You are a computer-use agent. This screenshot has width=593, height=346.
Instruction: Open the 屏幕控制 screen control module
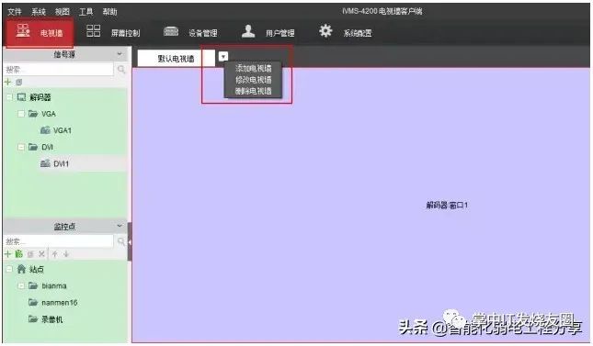coord(113,32)
